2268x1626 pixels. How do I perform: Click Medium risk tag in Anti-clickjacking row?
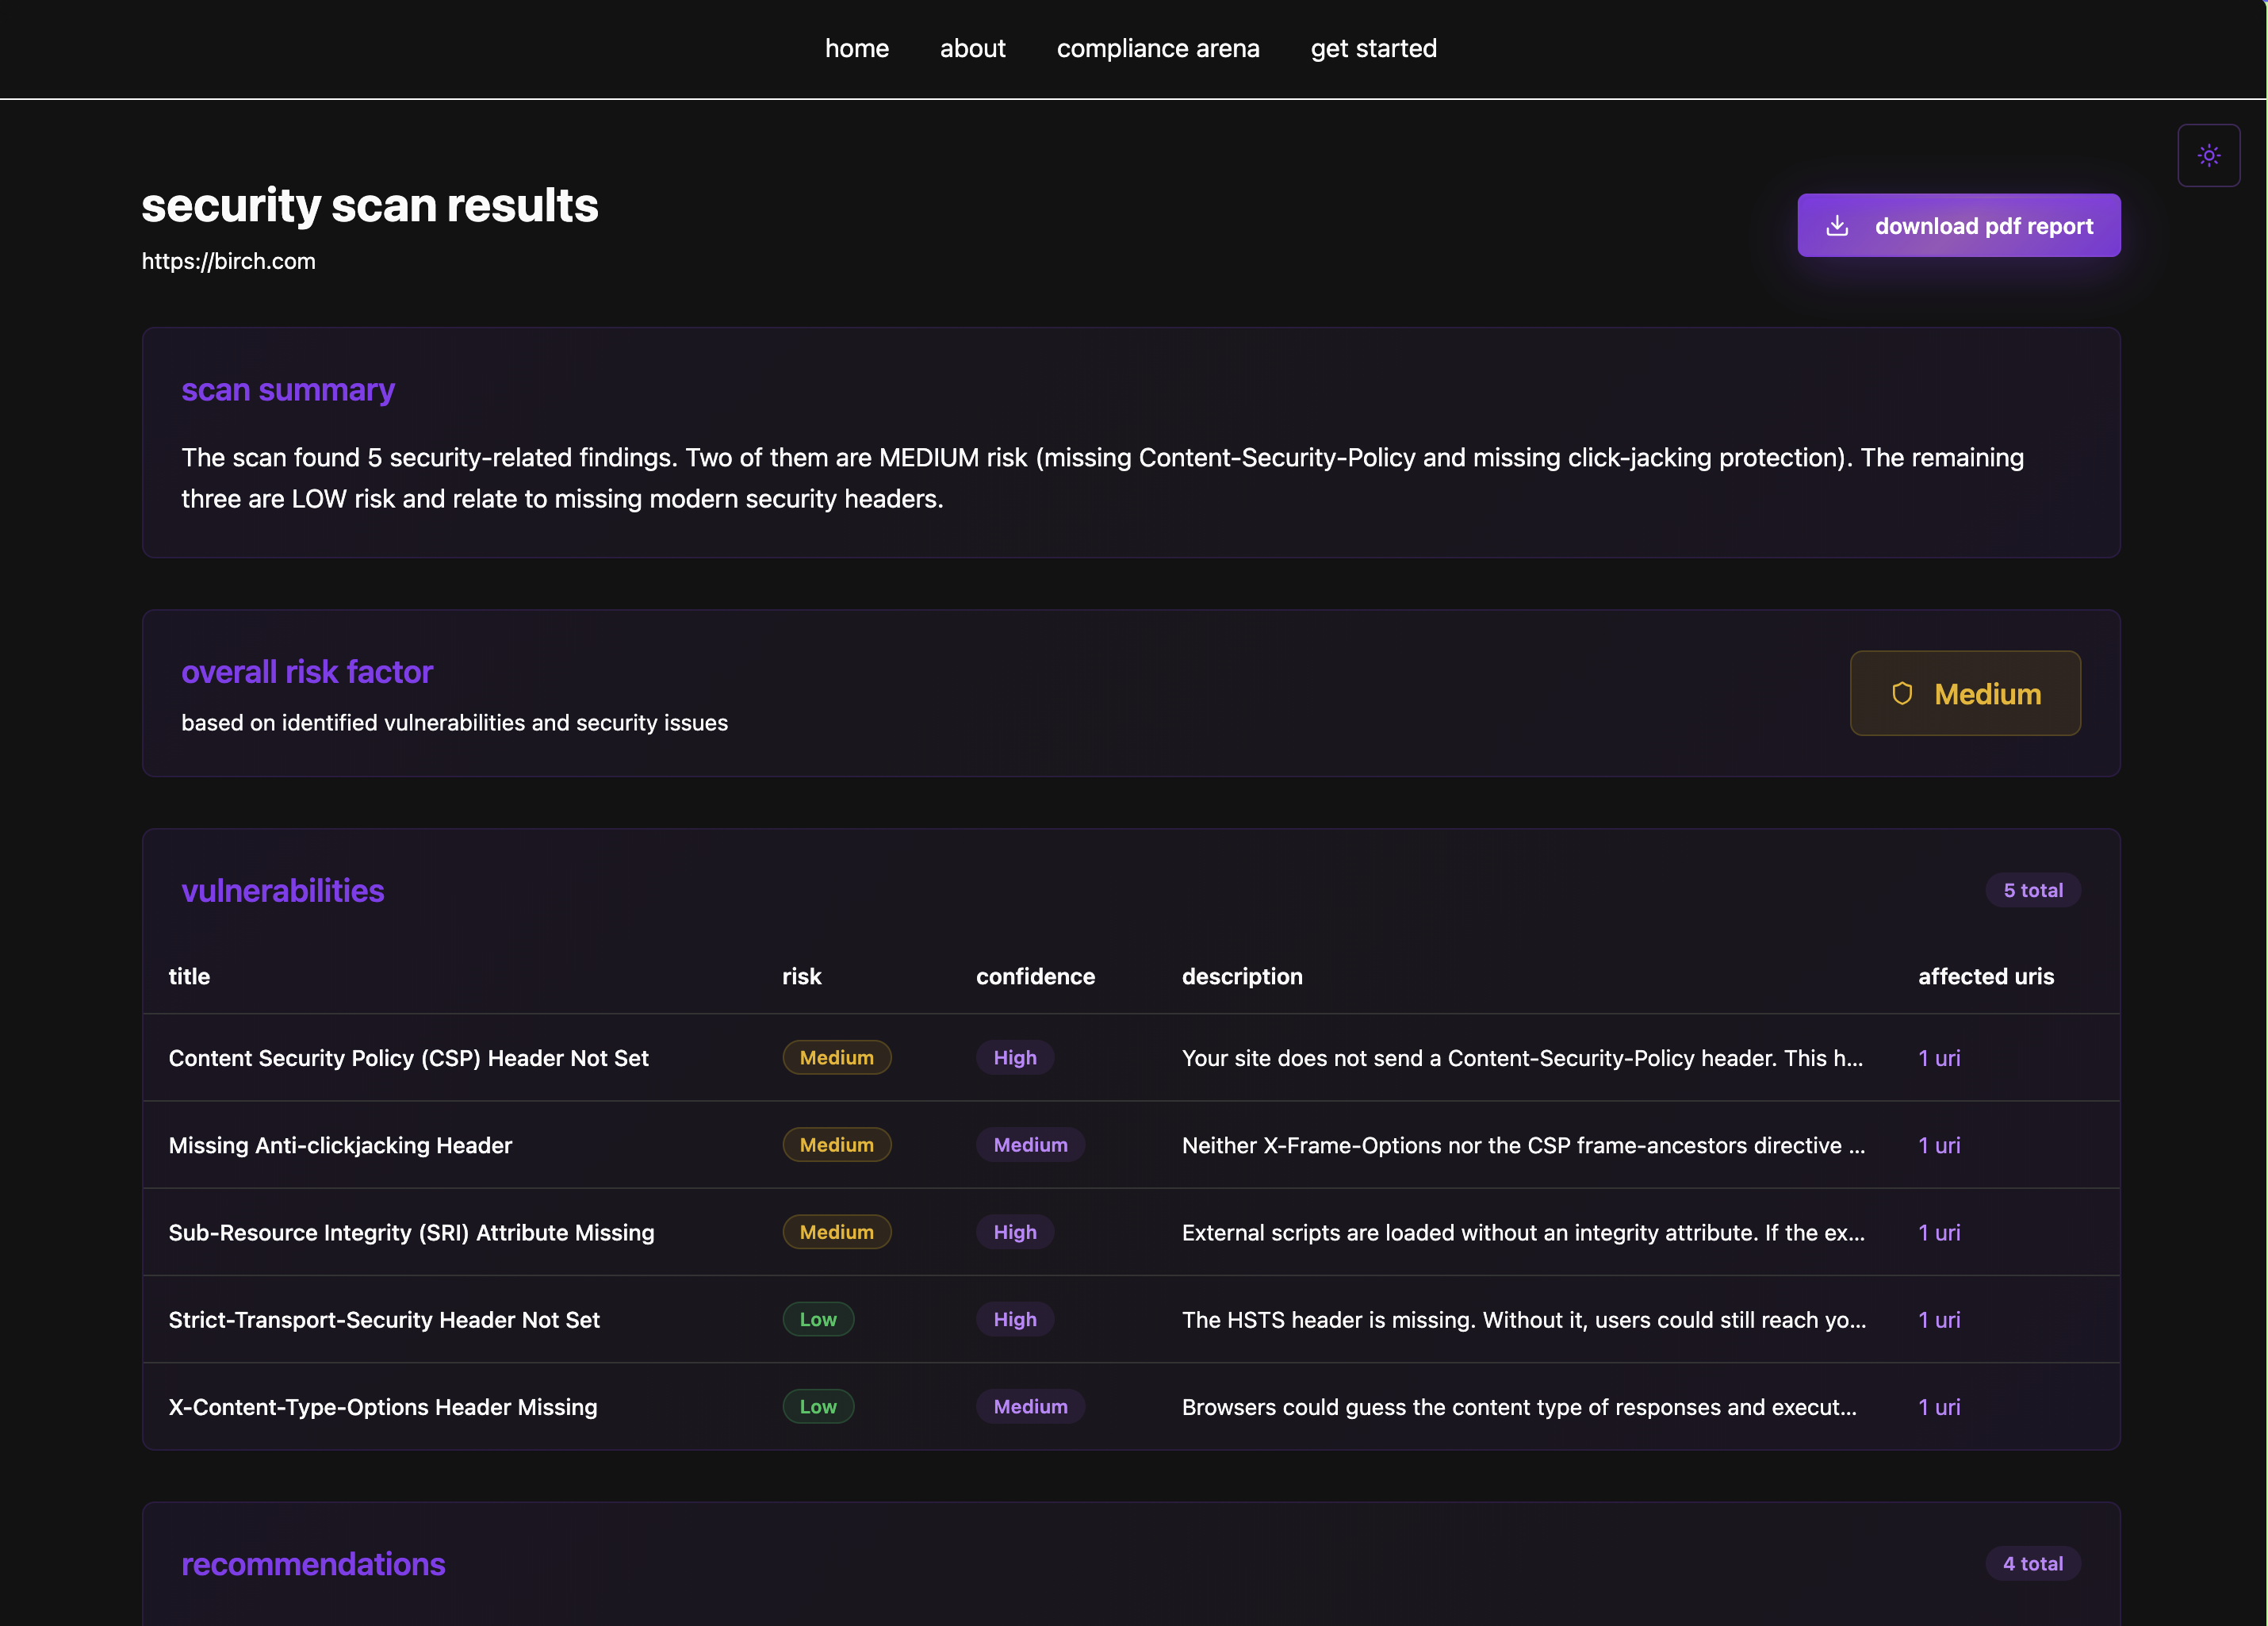pyautogui.click(x=836, y=1145)
